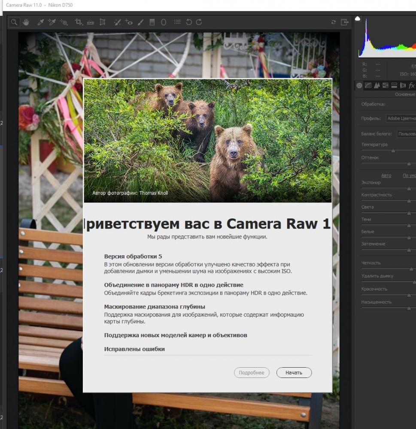This screenshot has height=429, width=416.
Task: Open the preferences list icon
Action: (177, 22)
